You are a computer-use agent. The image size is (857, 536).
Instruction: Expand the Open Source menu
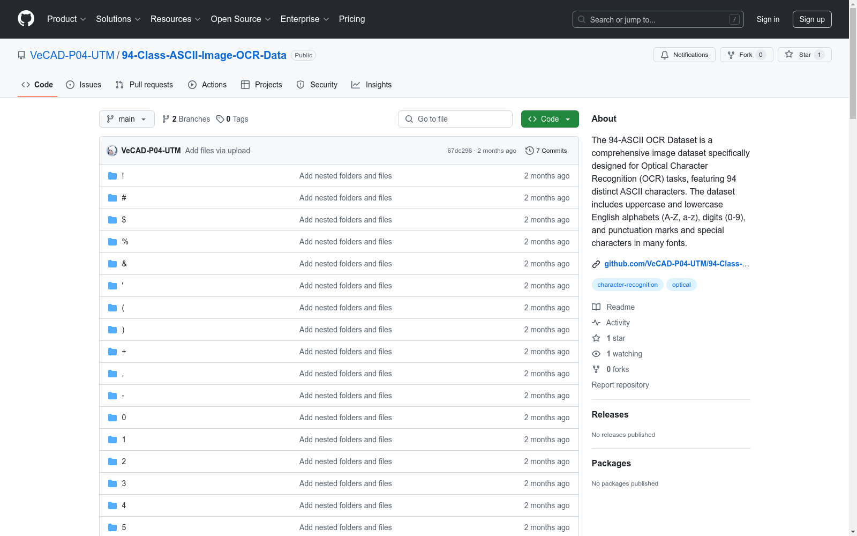241,19
